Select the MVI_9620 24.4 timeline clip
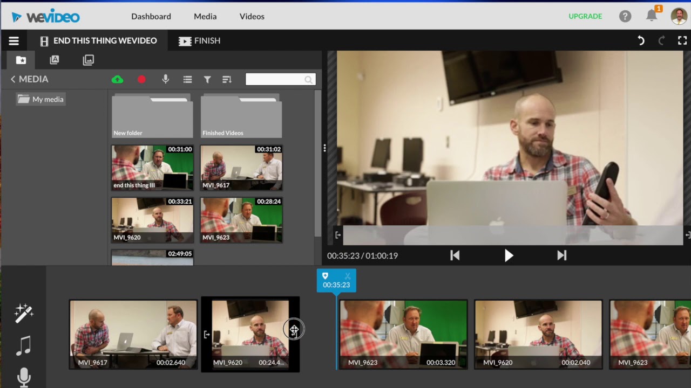Viewport: 691px width, 388px height. click(x=250, y=334)
